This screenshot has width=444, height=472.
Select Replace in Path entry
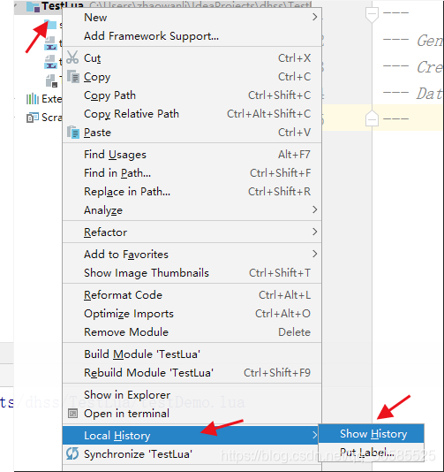coord(192,192)
